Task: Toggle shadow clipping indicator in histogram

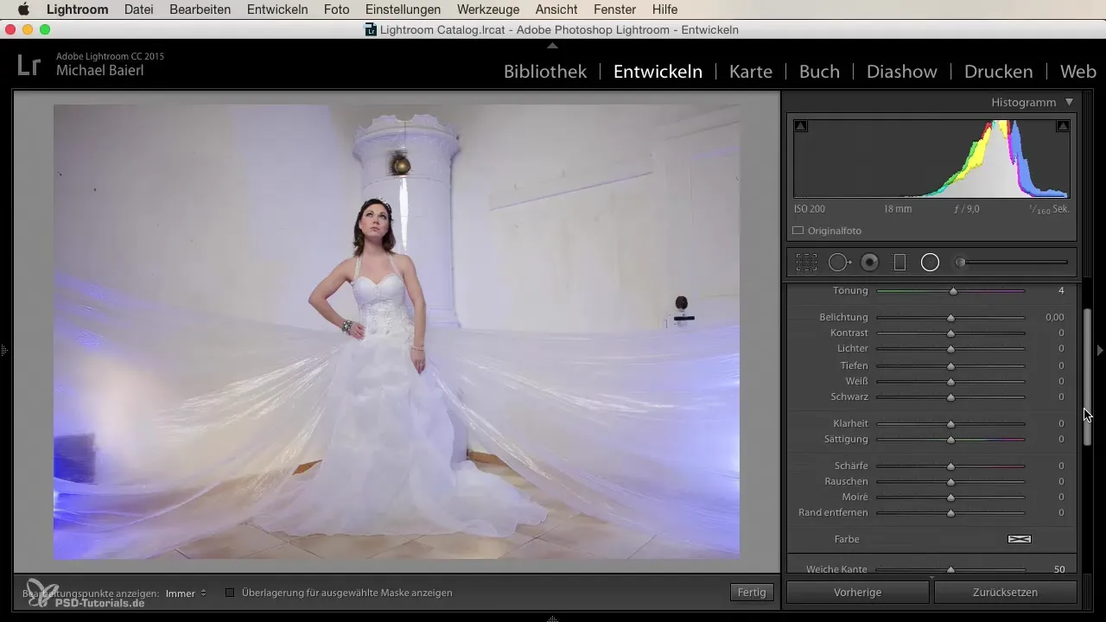Action: 801,126
